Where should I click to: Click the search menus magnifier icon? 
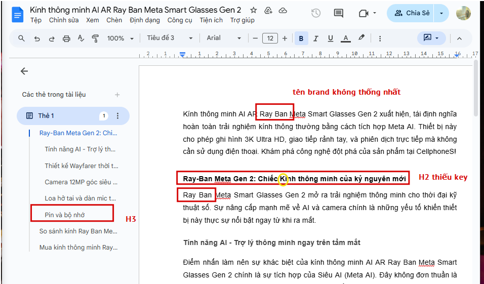coord(21,38)
